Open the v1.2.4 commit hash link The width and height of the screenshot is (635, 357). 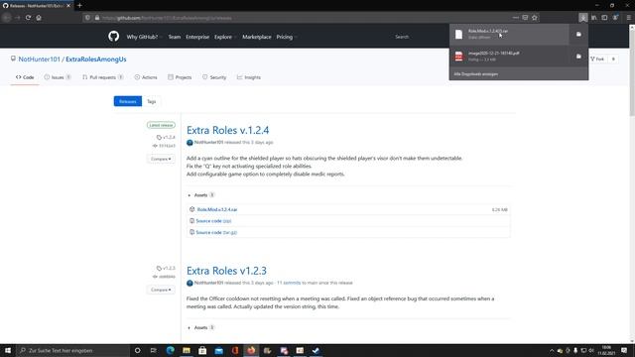[164, 146]
